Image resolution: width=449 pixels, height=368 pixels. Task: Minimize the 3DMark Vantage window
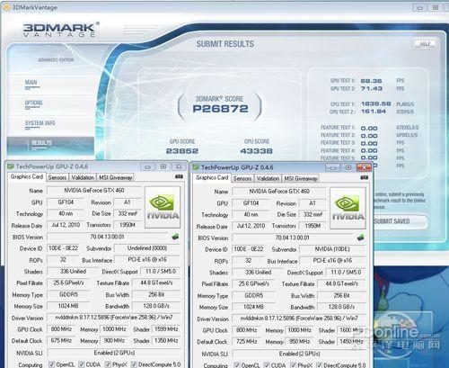(420, 7)
